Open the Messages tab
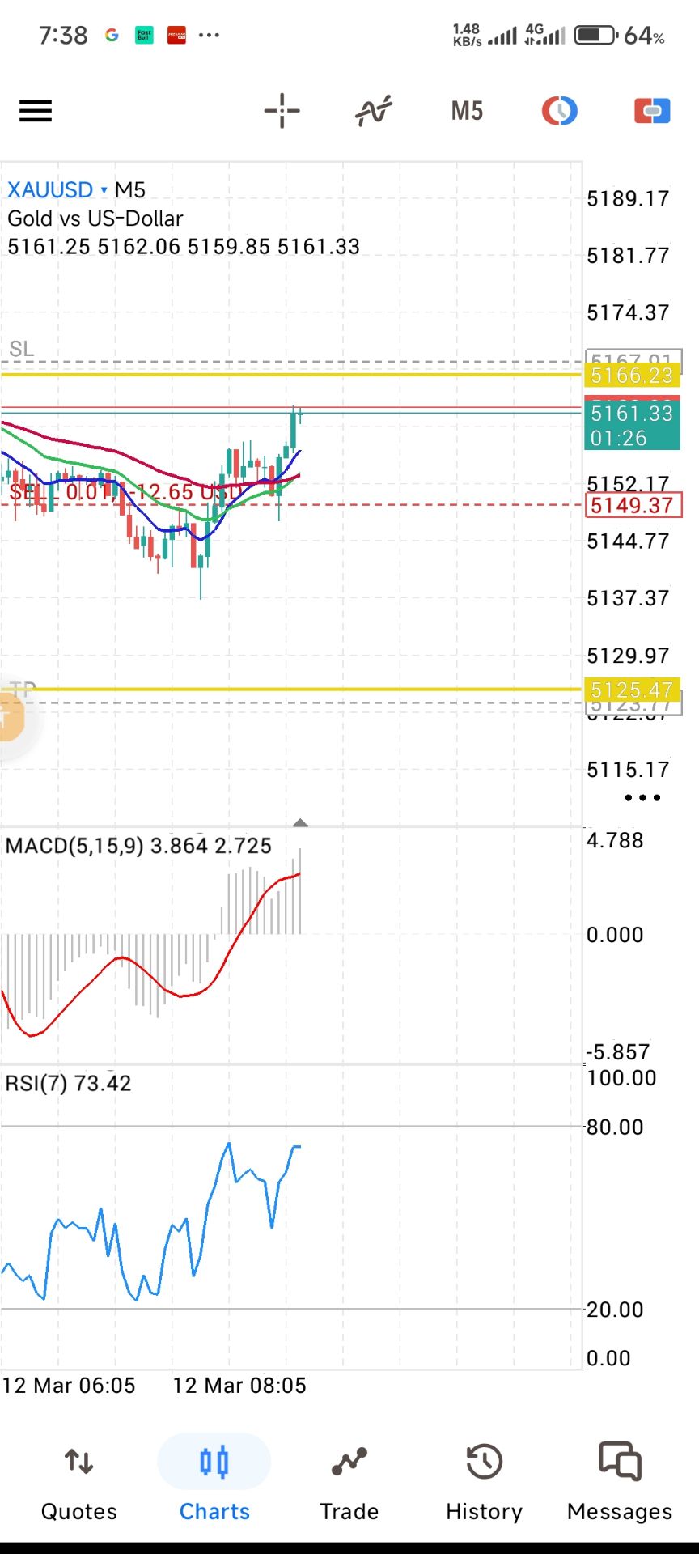Screen dimensions: 699x1554 click(620, 1483)
